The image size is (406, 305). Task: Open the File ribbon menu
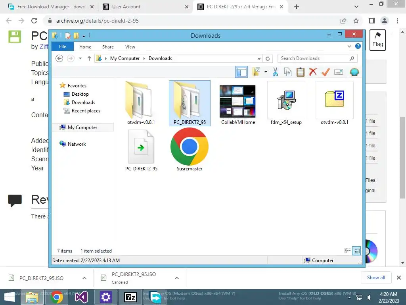click(x=62, y=46)
